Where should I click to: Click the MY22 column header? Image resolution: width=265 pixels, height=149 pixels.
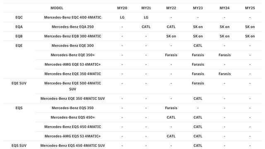coord(171,8)
